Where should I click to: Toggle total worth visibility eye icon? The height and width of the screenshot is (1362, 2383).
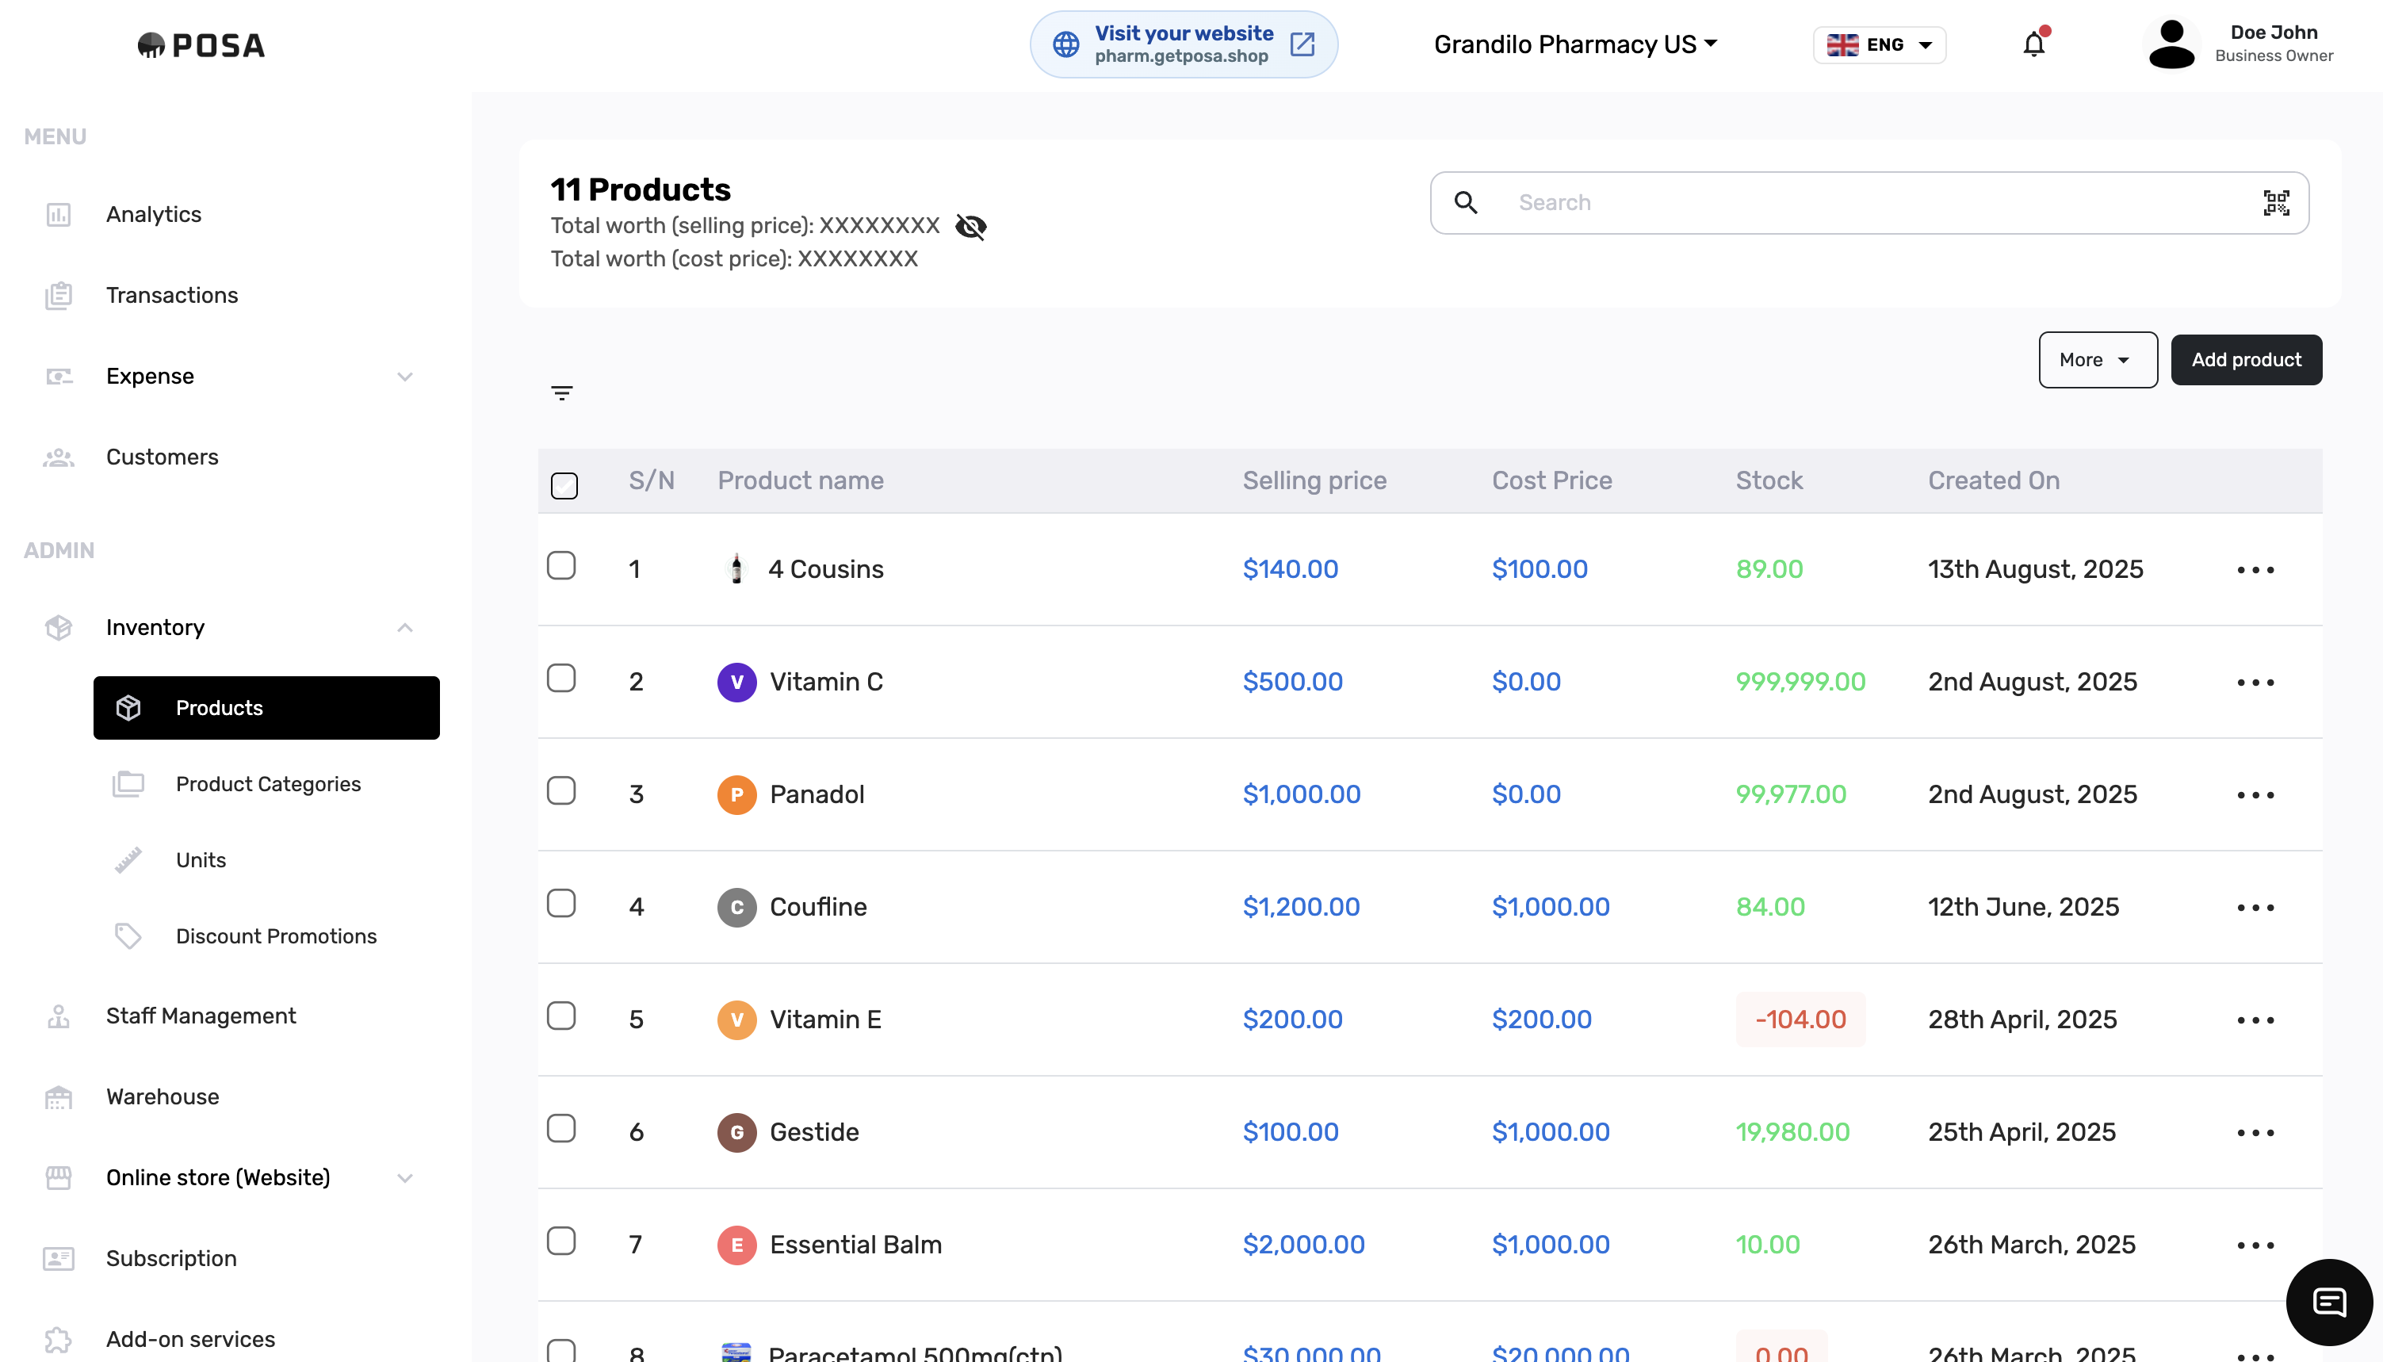(x=971, y=227)
